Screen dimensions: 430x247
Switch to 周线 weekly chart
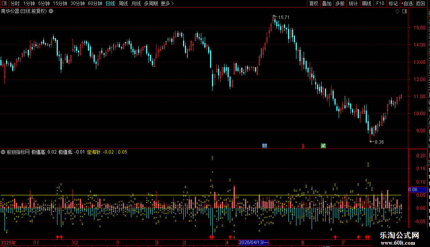pos(123,3)
